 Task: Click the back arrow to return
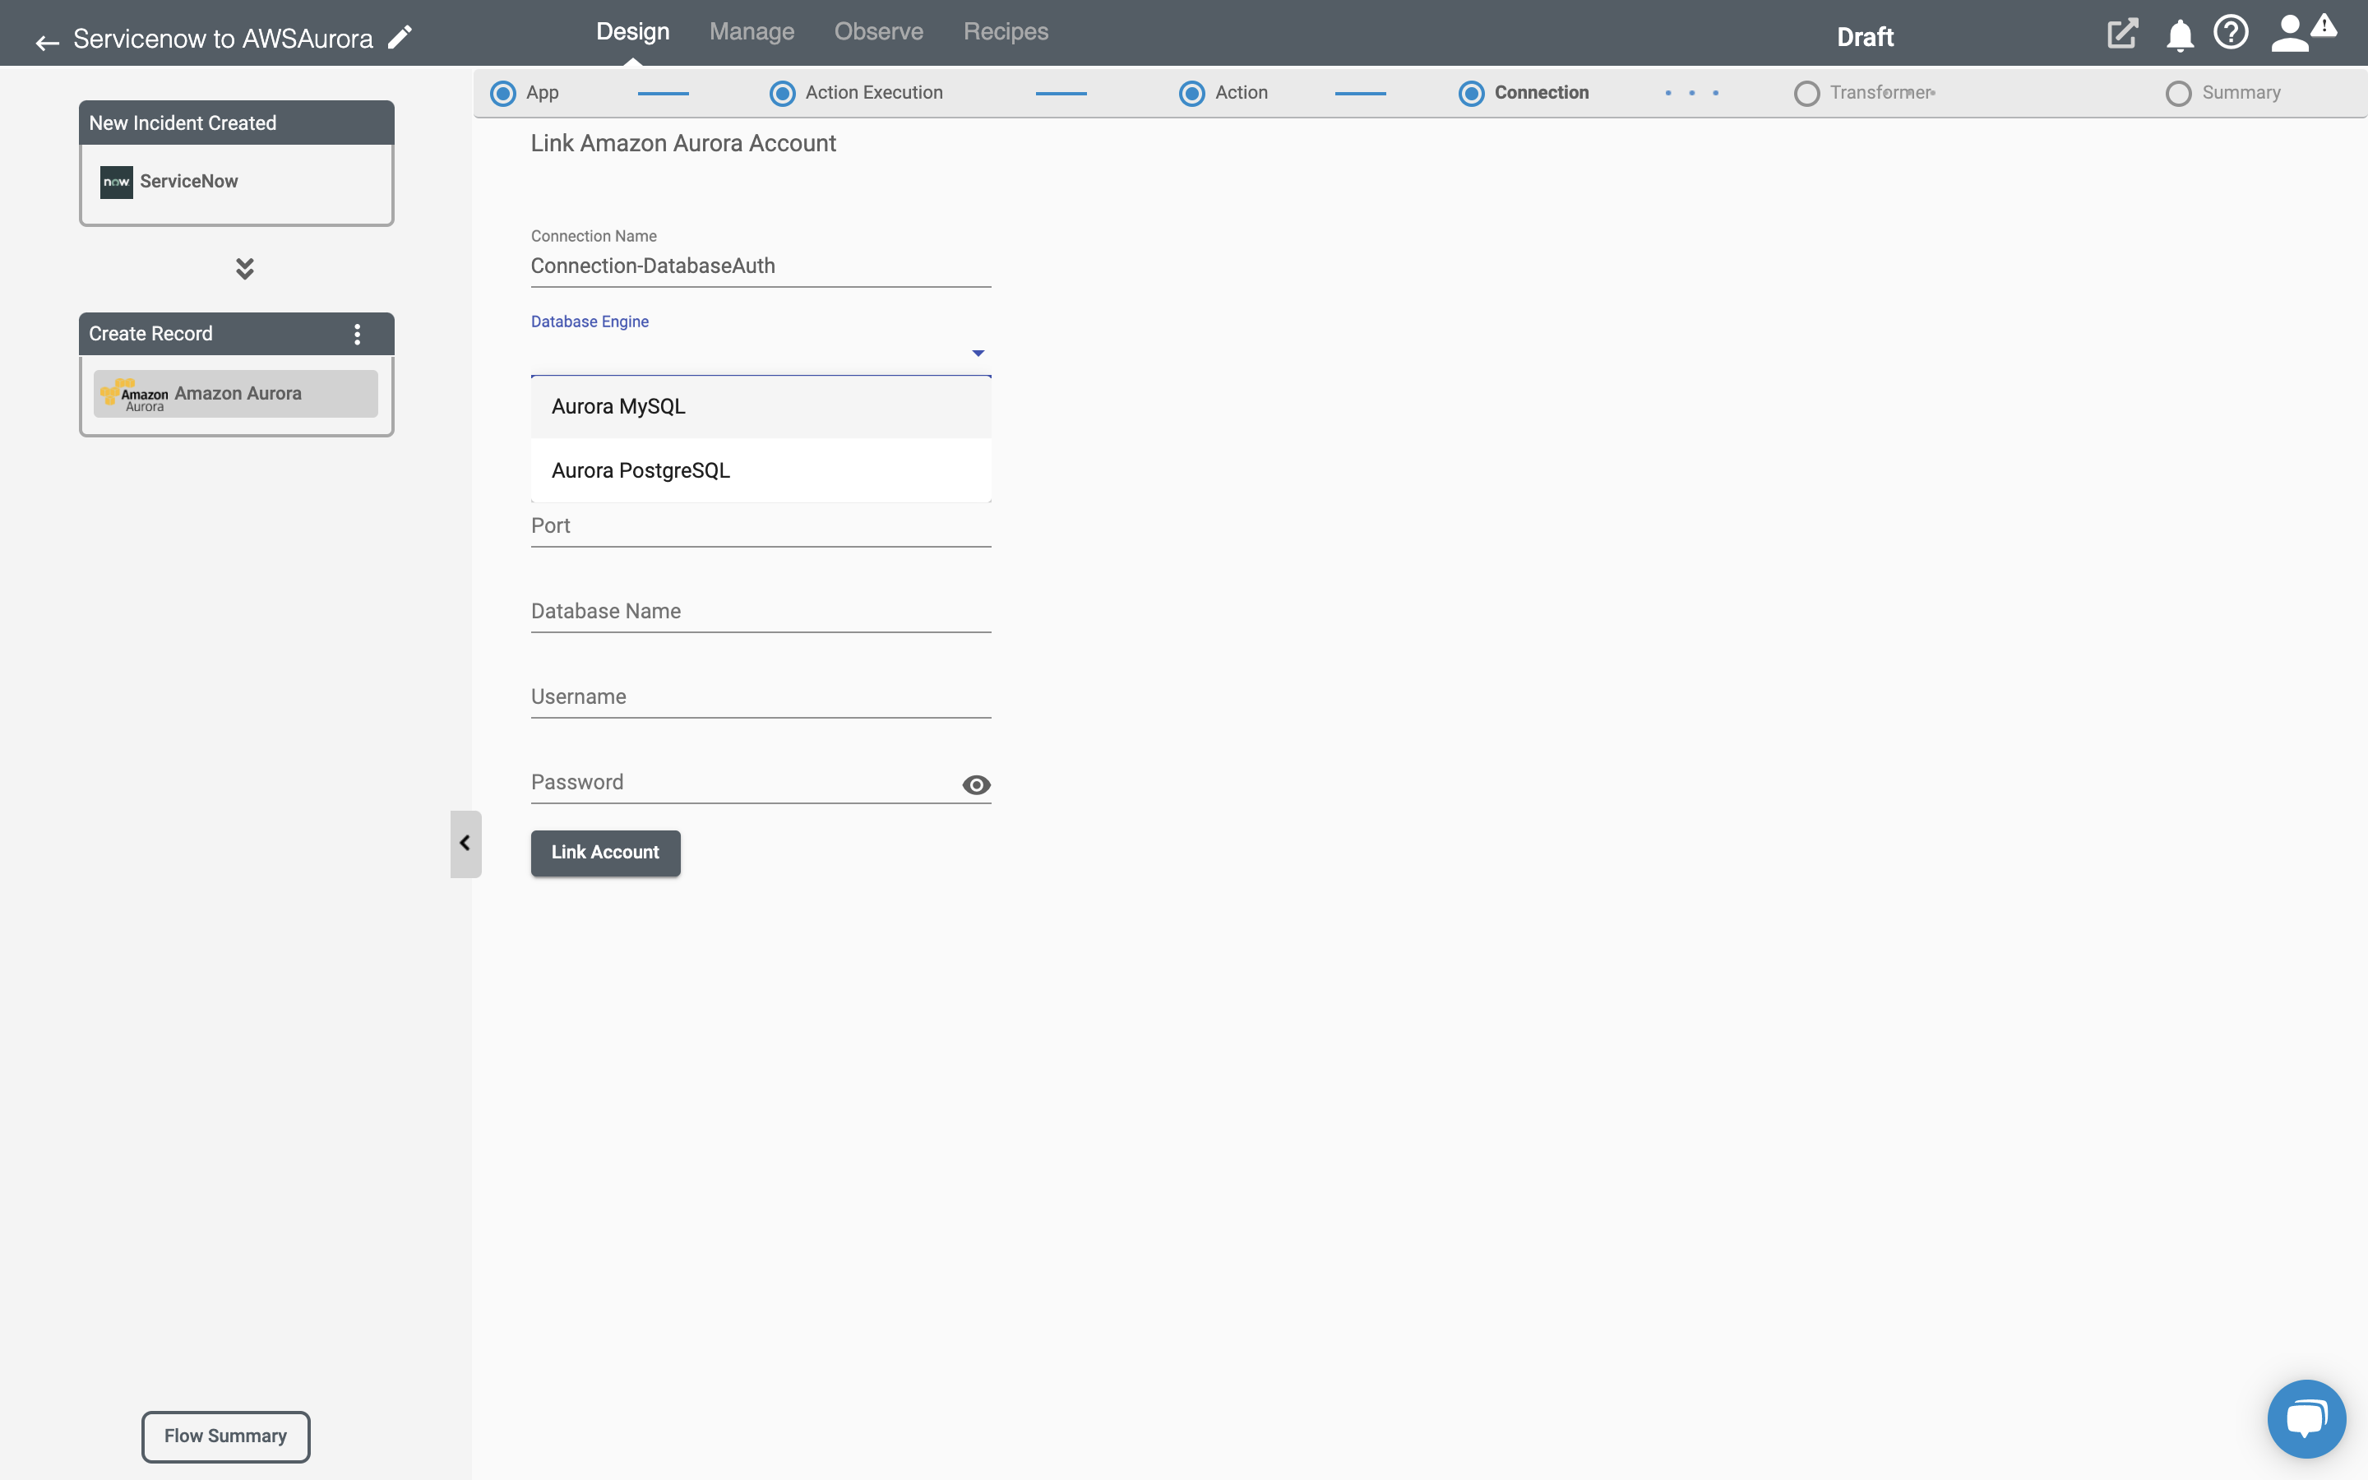tap(46, 38)
